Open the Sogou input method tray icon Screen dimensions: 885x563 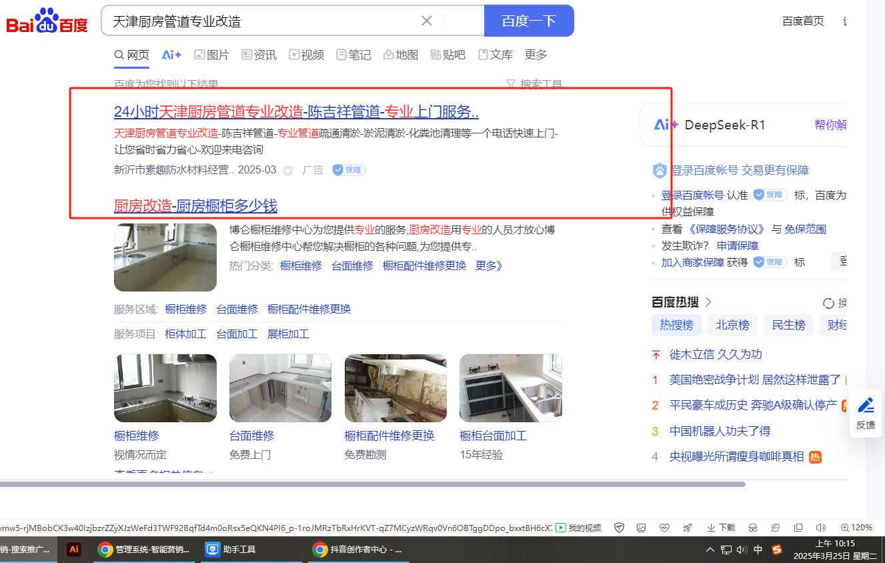(x=776, y=550)
